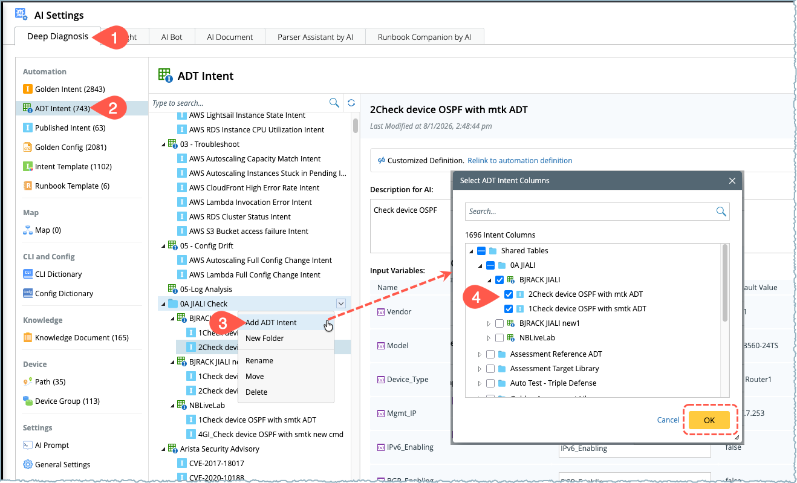Click the Runbook Template icon

tap(27, 186)
